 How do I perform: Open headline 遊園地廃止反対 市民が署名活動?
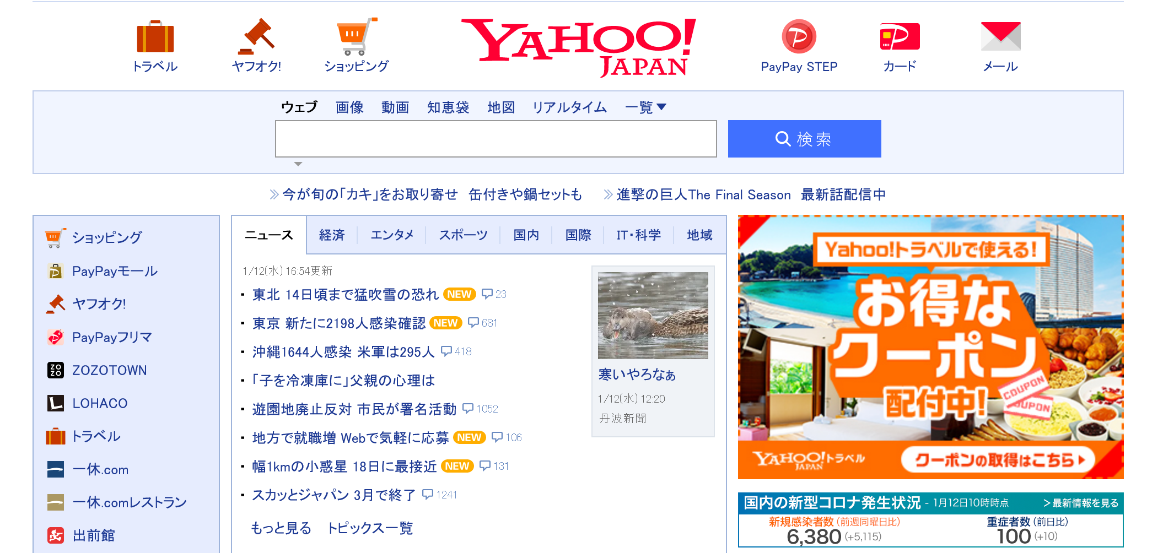pyautogui.click(x=354, y=409)
